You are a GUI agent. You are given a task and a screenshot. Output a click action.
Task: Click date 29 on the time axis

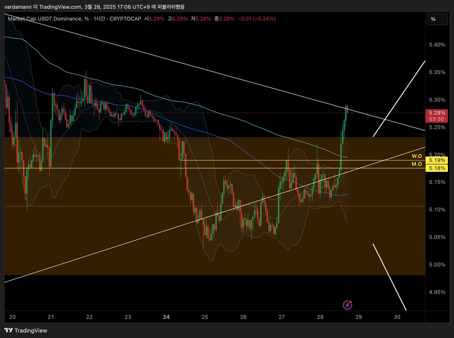click(359, 317)
